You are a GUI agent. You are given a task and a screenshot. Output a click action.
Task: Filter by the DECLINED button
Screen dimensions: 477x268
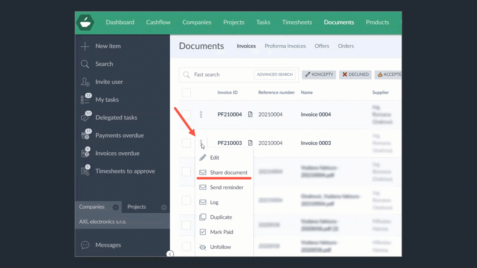(355, 74)
